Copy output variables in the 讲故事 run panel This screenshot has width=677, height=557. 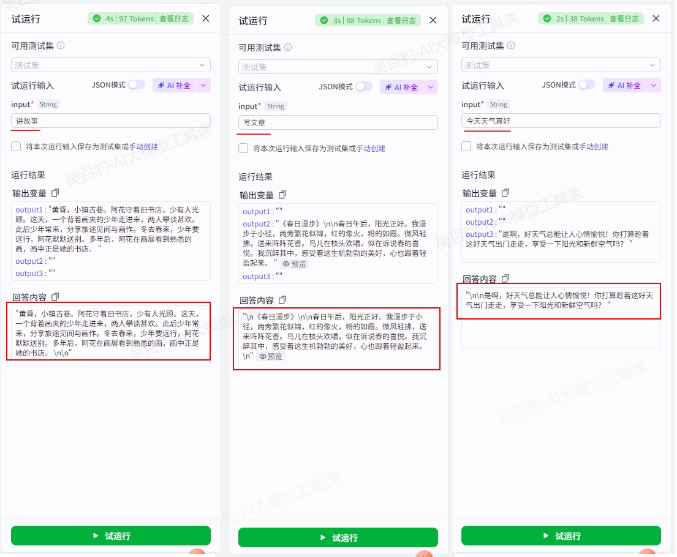click(x=55, y=193)
